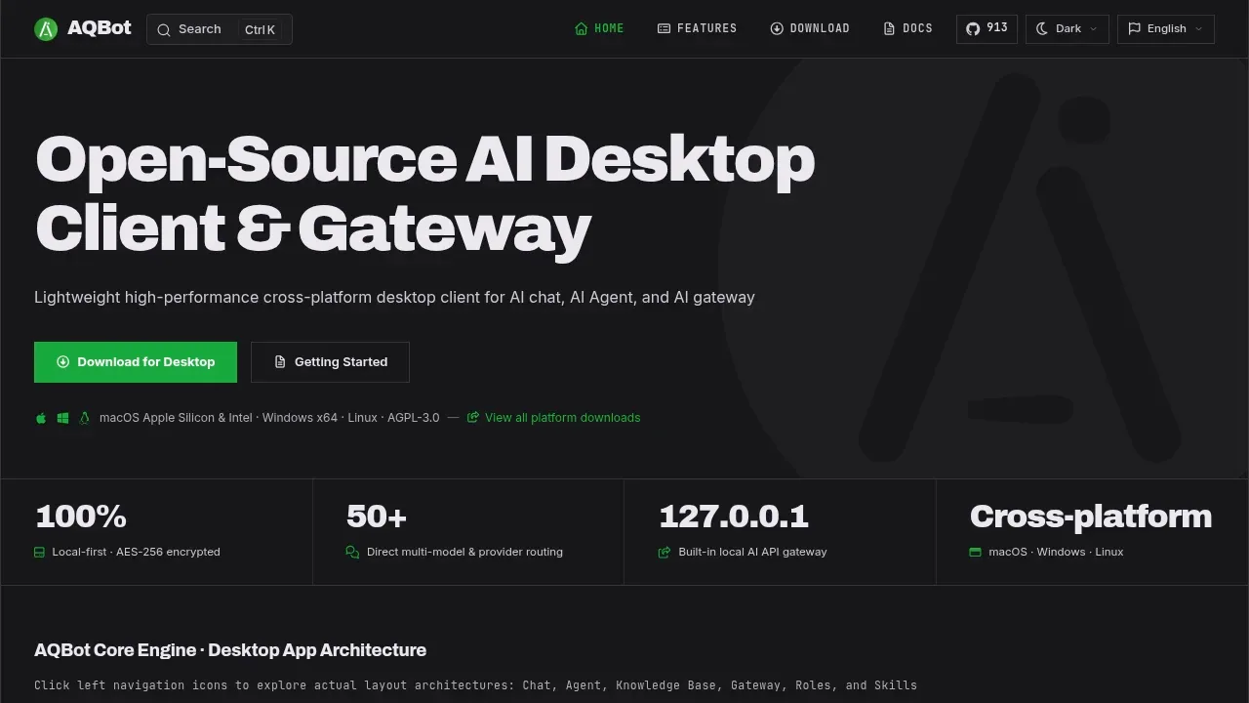Click the Download circle-arrow icon in nav
The height and width of the screenshot is (703, 1249).
tap(777, 28)
